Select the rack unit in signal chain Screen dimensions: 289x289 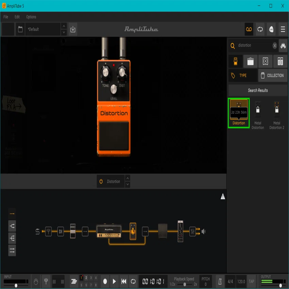click(180, 231)
